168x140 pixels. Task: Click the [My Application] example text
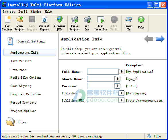pyautogui.click(x=140, y=72)
